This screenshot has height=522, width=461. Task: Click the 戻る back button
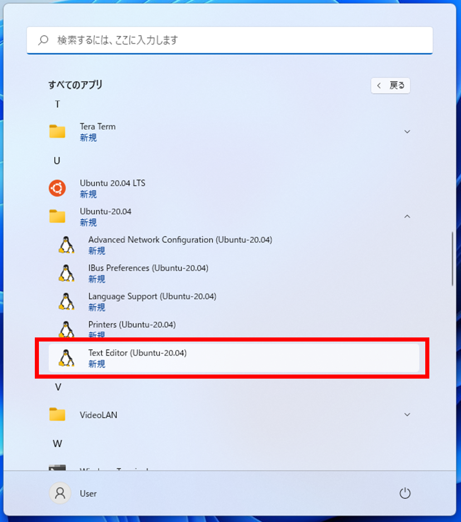tap(390, 85)
